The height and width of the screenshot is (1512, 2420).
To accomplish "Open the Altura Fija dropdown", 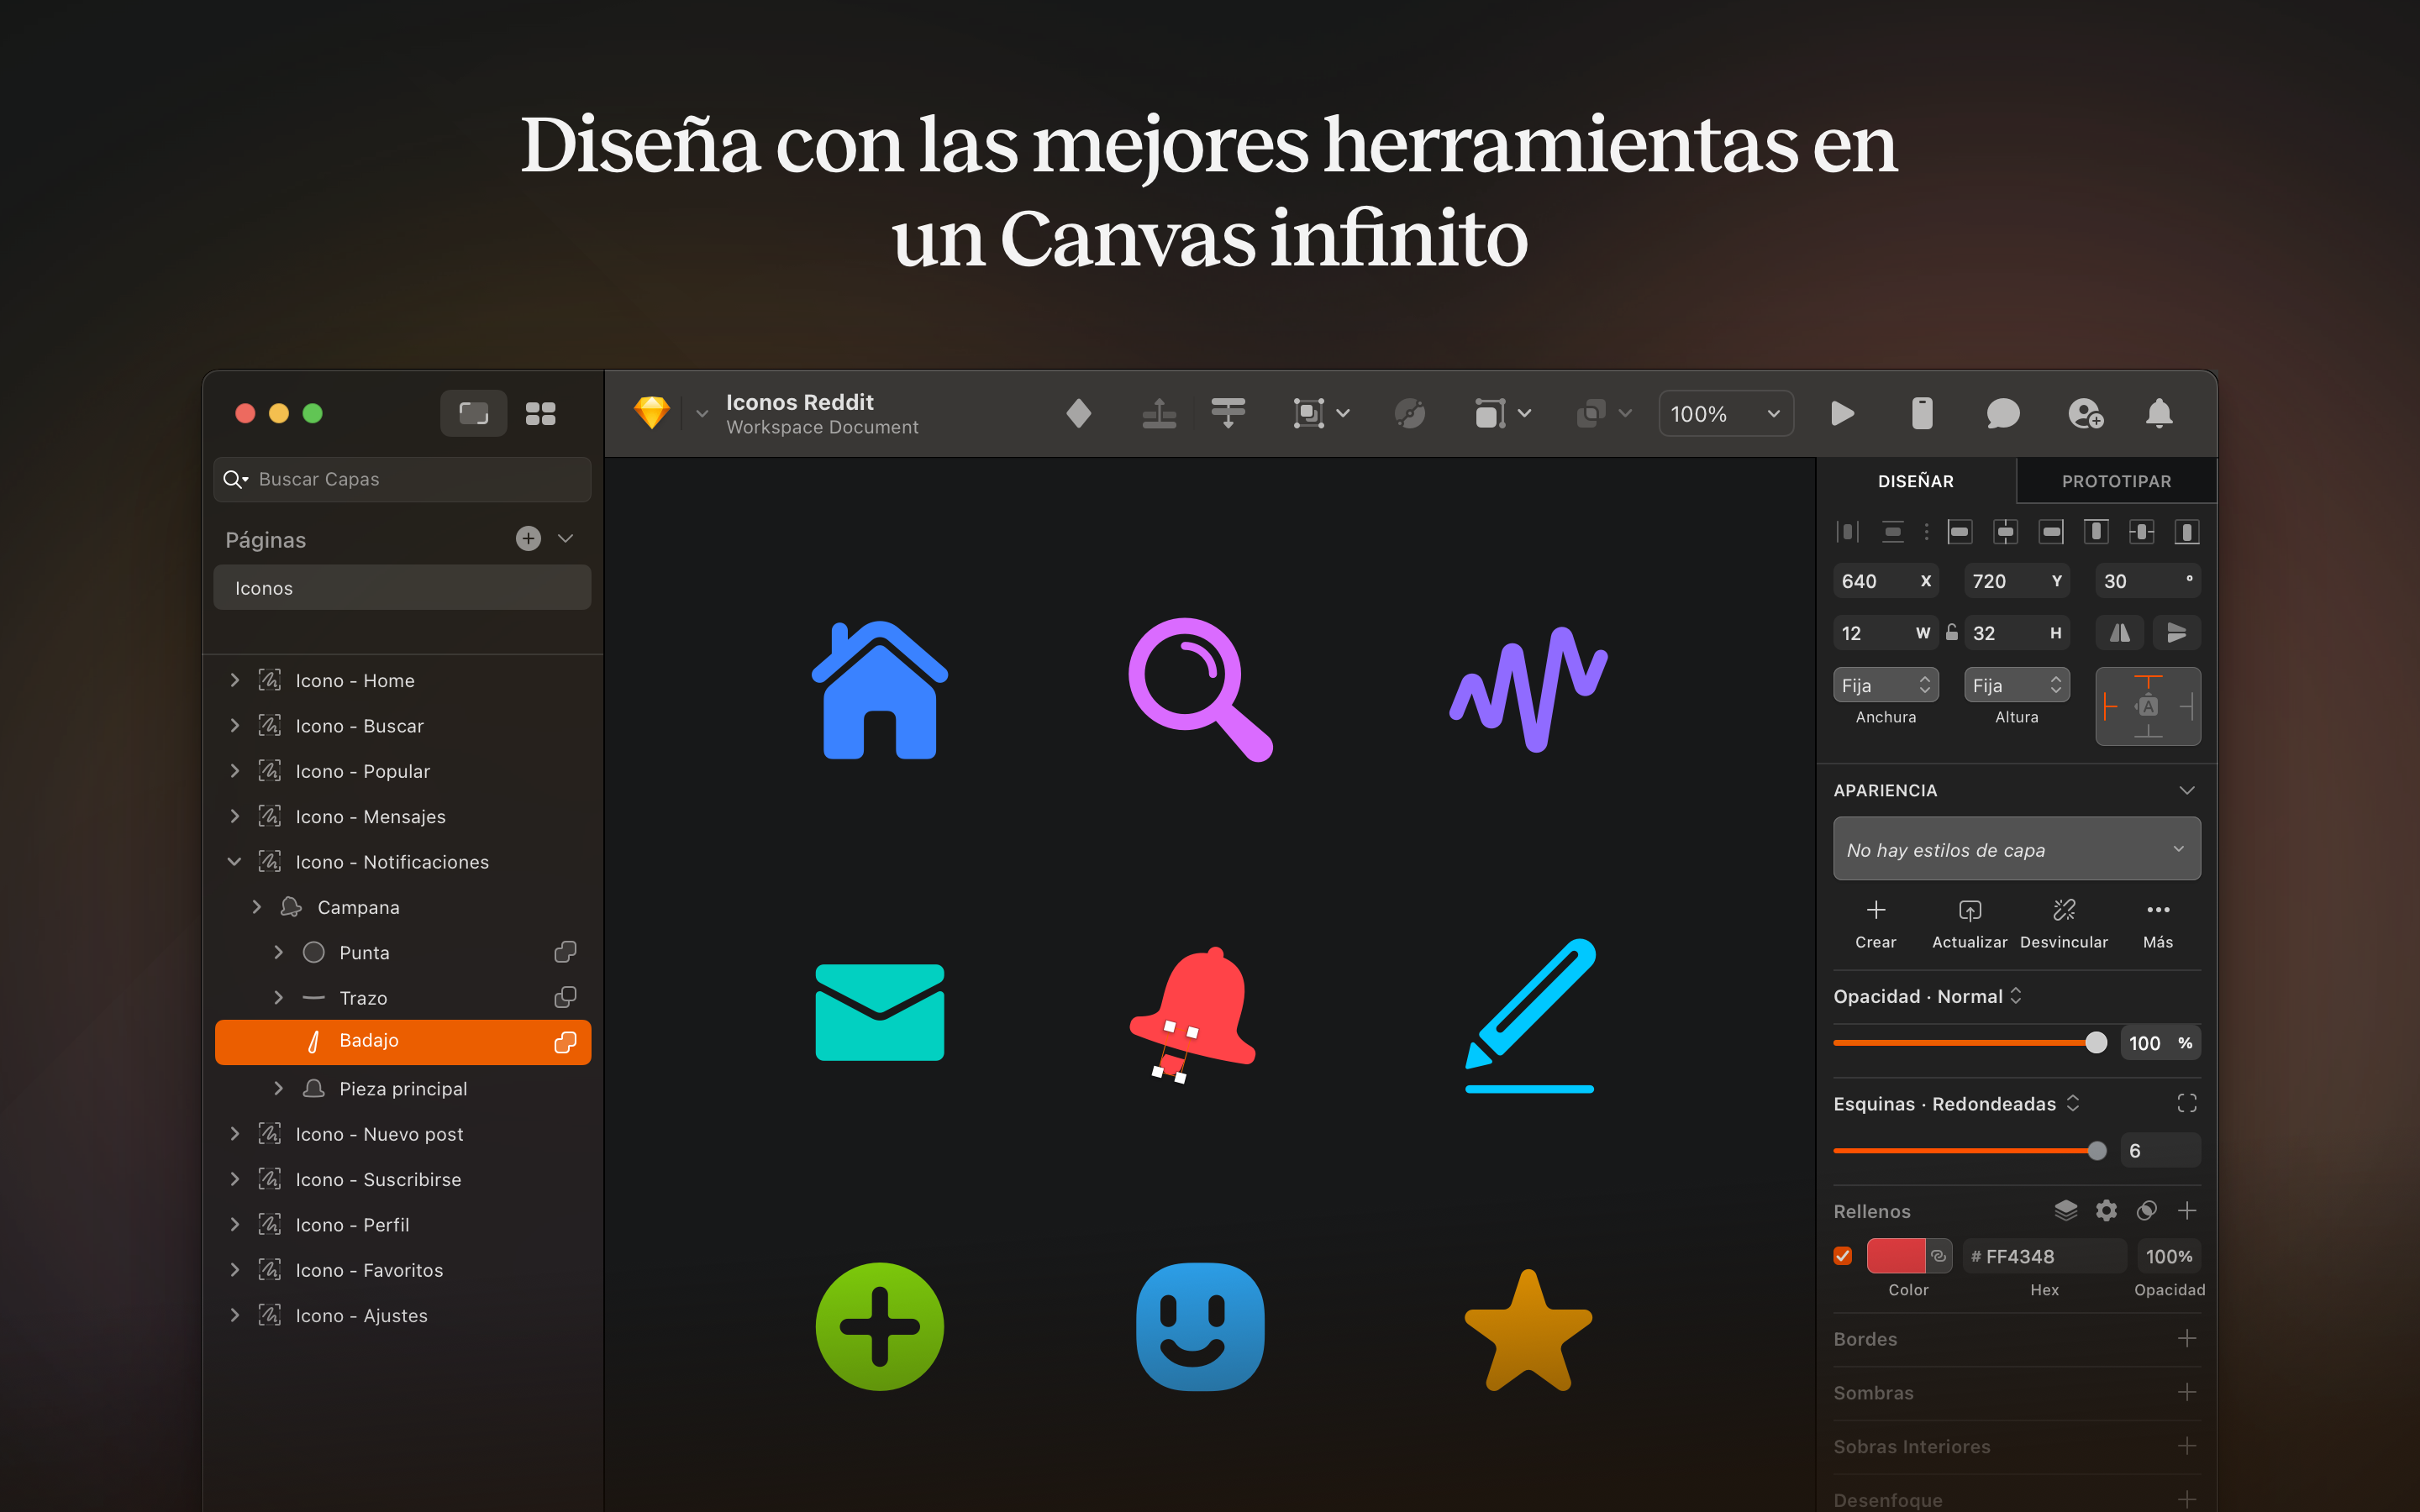I will tap(2016, 685).
